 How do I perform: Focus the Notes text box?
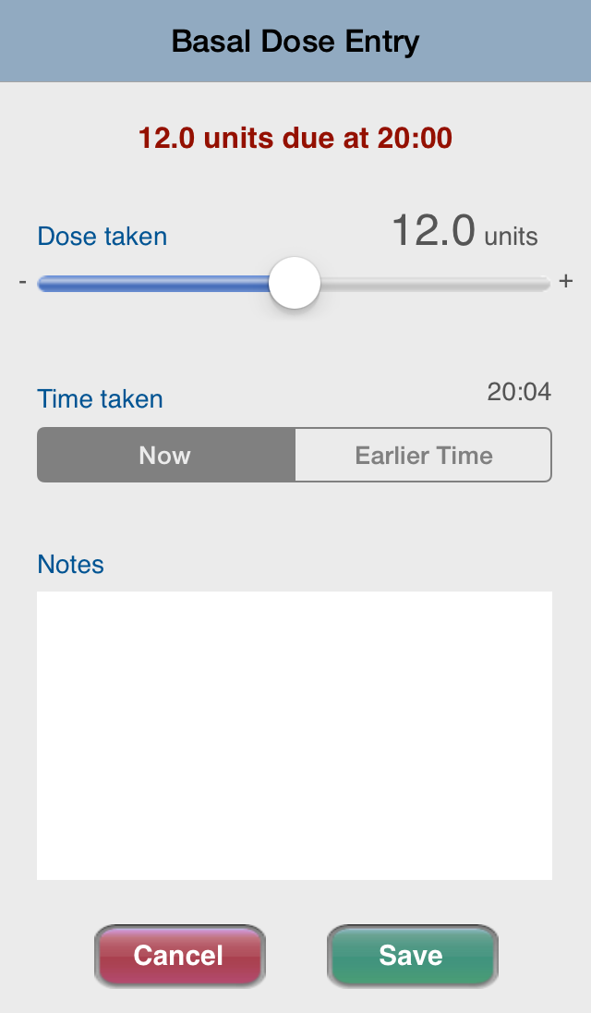(295, 735)
